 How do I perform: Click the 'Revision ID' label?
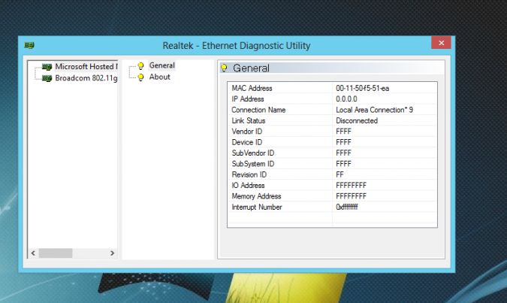249,174
